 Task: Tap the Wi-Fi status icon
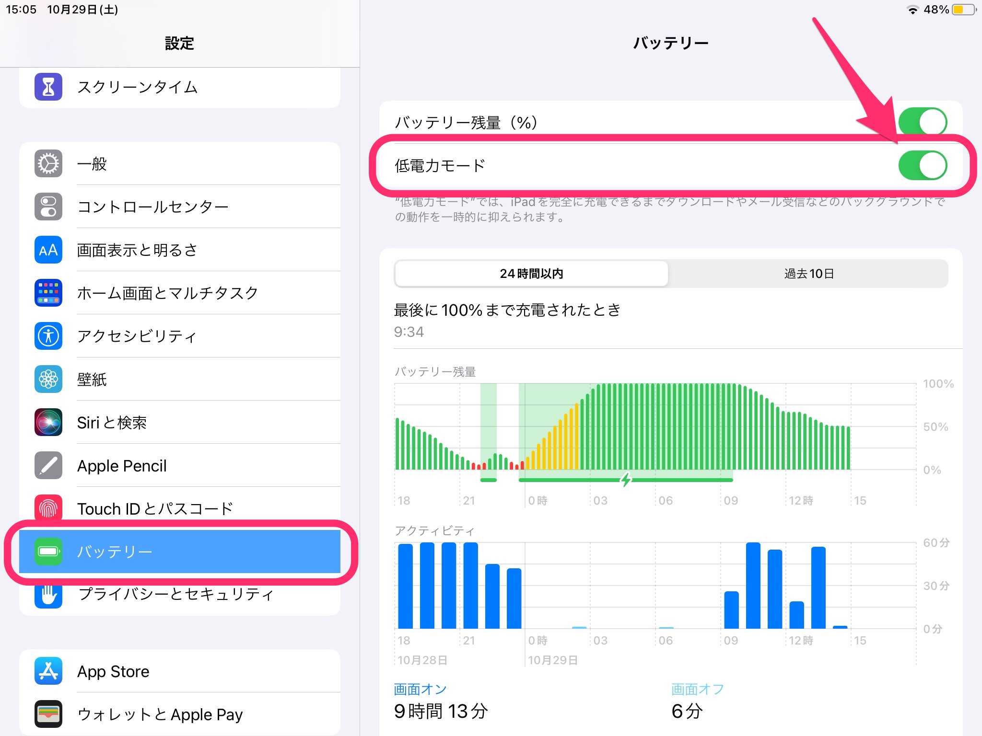point(913,10)
